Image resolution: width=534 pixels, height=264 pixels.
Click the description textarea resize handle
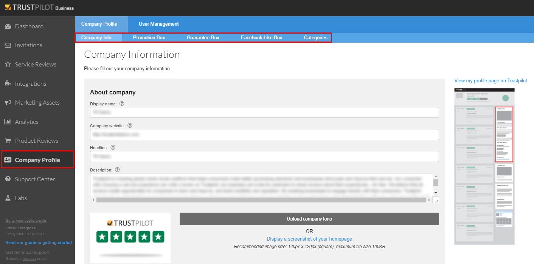click(x=436, y=200)
